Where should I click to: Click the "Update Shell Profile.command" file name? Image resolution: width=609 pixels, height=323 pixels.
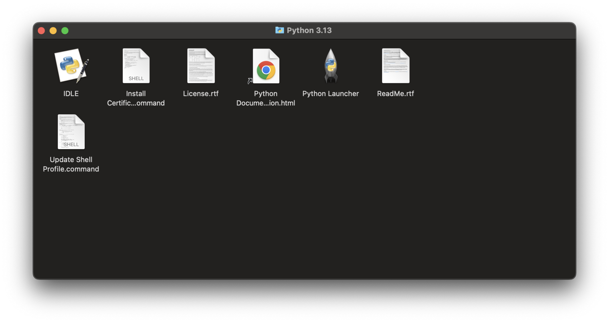71,164
